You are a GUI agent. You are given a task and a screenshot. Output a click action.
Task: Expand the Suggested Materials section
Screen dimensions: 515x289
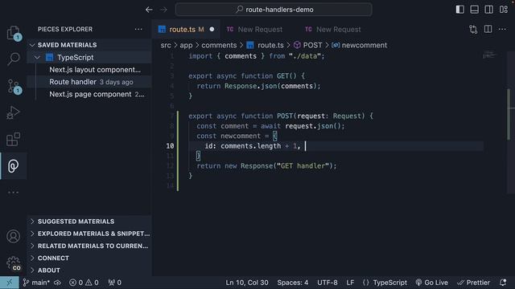click(89, 222)
